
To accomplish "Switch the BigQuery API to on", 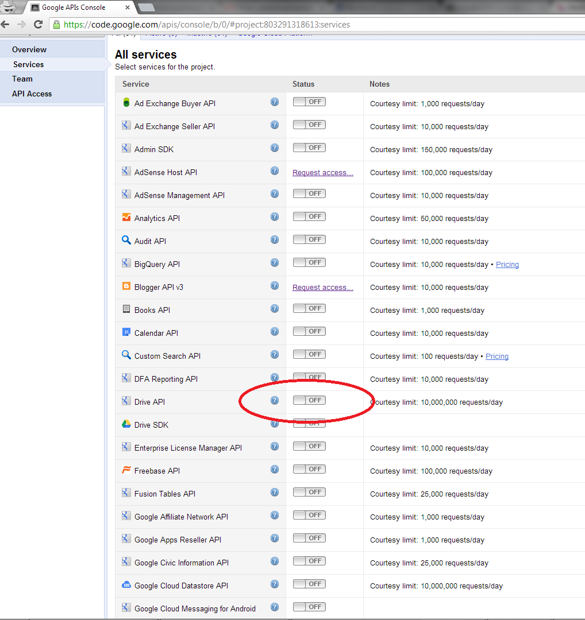I will (309, 262).
